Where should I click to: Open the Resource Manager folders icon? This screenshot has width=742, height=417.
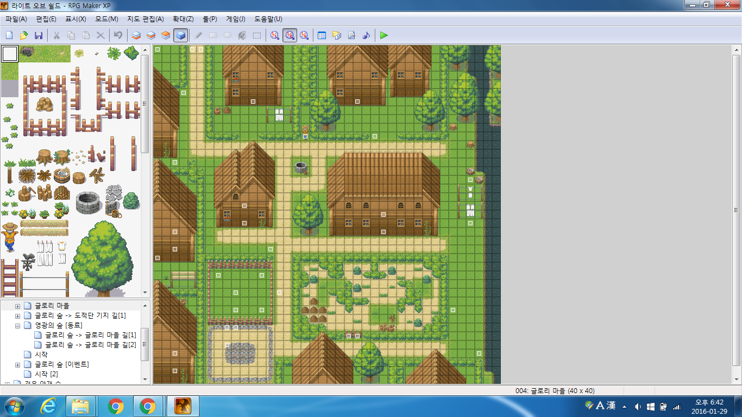[x=336, y=35]
